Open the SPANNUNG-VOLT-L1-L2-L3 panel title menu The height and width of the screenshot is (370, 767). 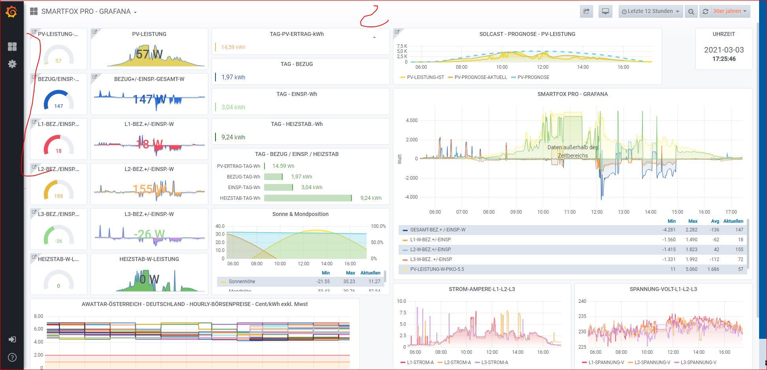(x=663, y=289)
